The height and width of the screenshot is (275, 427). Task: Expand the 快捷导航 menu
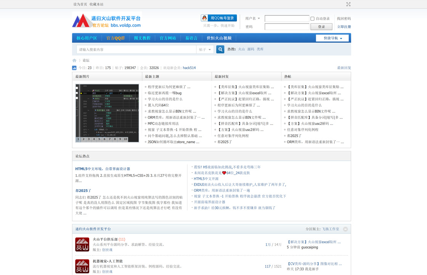332,38
